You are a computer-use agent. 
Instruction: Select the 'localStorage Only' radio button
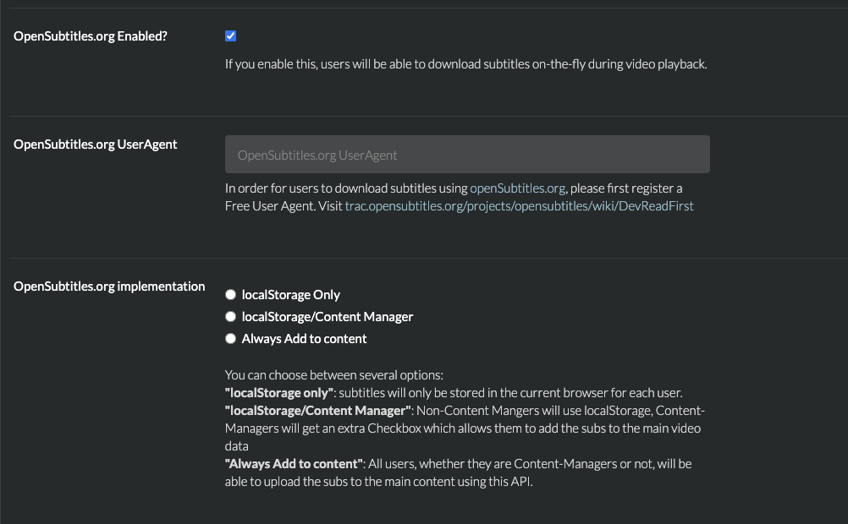(230, 295)
